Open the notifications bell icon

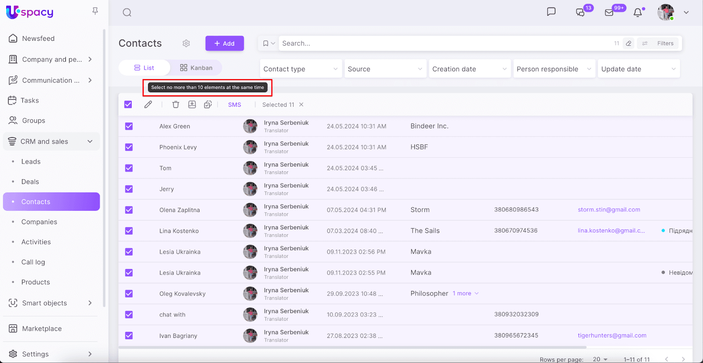click(x=638, y=12)
